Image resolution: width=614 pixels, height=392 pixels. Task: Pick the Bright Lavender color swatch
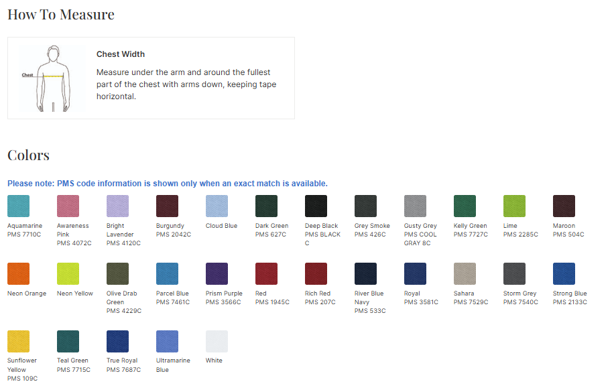tap(117, 206)
